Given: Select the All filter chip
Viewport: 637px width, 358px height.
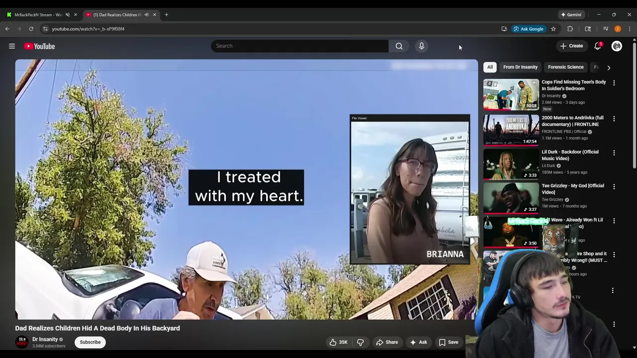Looking at the screenshot, I should pyautogui.click(x=490, y=67).
